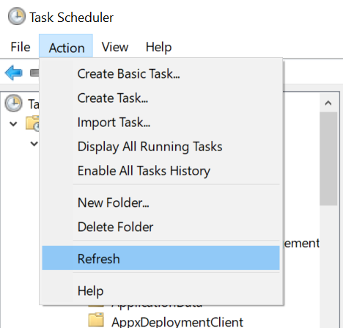Image resolution: width=343 pixels, height=328 pixels.
Task: Select the Task Scheduler root clock icon in tree
Action: pos(13,103)
